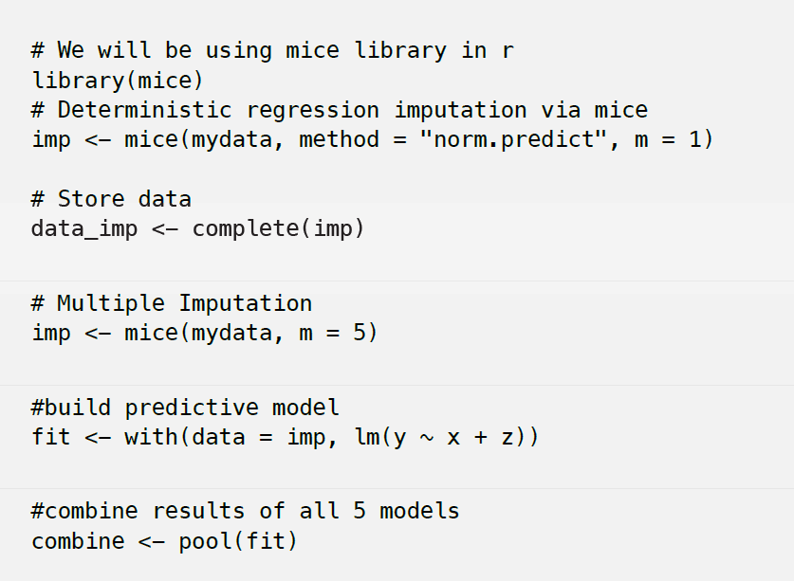The image size is (794, 581).
Task: Click the comment about using mice library
Action: [272, 50]
